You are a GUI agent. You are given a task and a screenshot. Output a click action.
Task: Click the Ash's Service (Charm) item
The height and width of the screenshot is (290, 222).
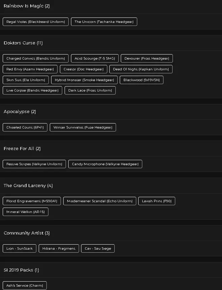point(25,286)
